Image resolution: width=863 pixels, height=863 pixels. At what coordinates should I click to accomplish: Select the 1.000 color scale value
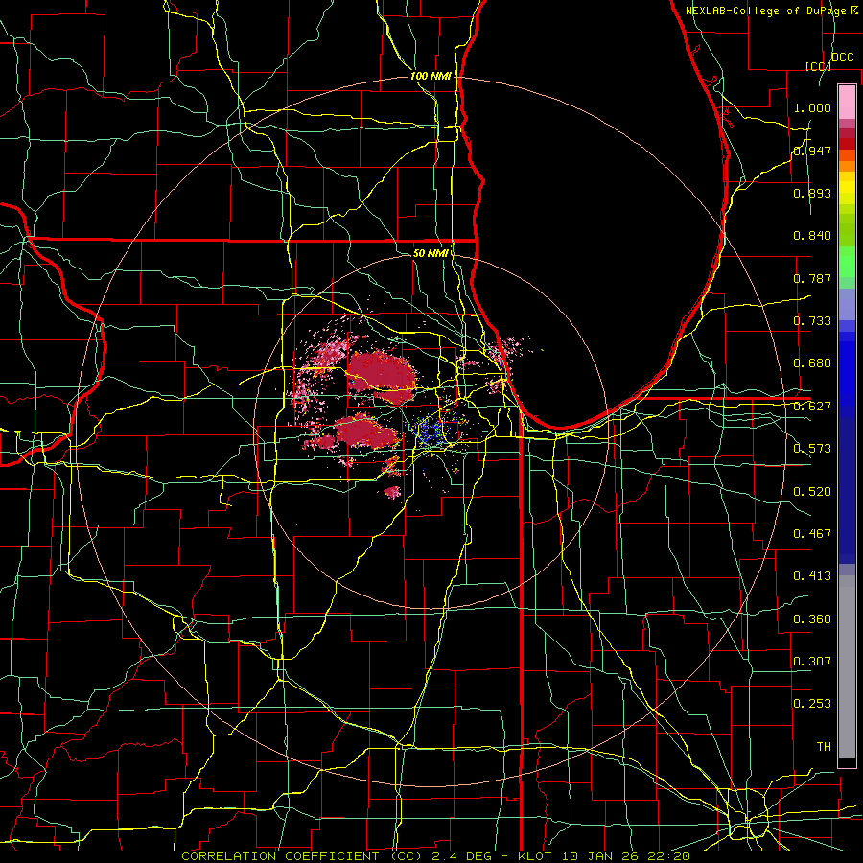[812, 107]
